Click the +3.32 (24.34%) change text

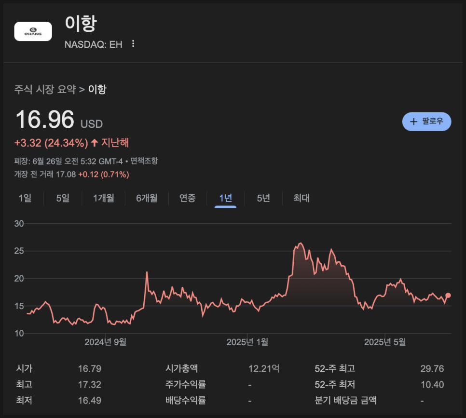tap(51, 143)
